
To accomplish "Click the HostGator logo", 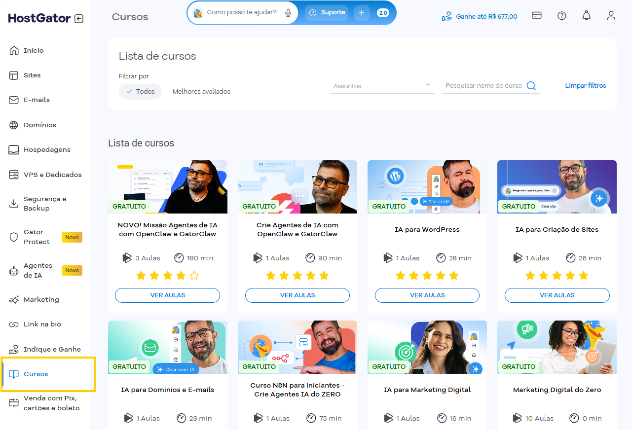I will point(39,18).
